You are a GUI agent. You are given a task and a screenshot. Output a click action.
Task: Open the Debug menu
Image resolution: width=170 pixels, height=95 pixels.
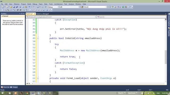pyautogui.click(x=35, y=4)
